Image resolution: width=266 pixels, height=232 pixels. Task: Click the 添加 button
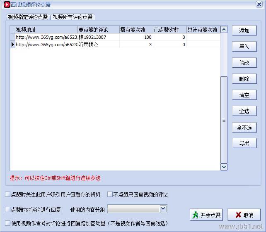(x=244, y=31)
